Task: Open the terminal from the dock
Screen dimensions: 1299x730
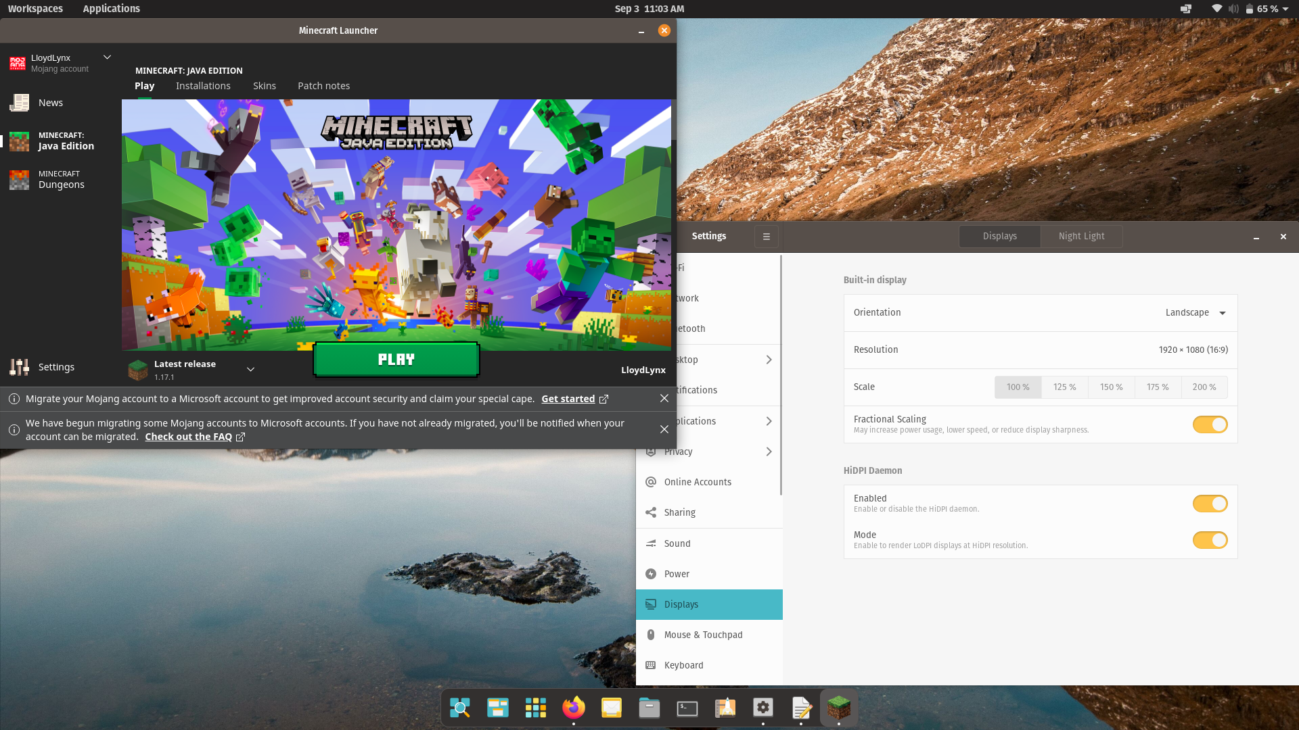Action: click(x=687, y=708)
